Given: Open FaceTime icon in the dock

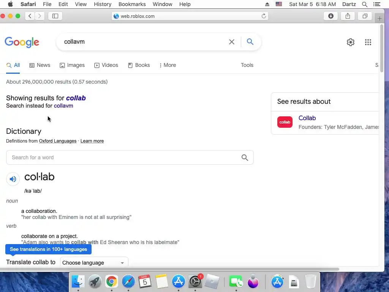Looking at the screenshot, I should pyautogui.click(x=236, y=282).
